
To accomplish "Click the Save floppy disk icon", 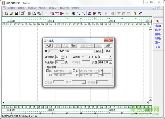I will pyautogui.click(x=16, y=13).
